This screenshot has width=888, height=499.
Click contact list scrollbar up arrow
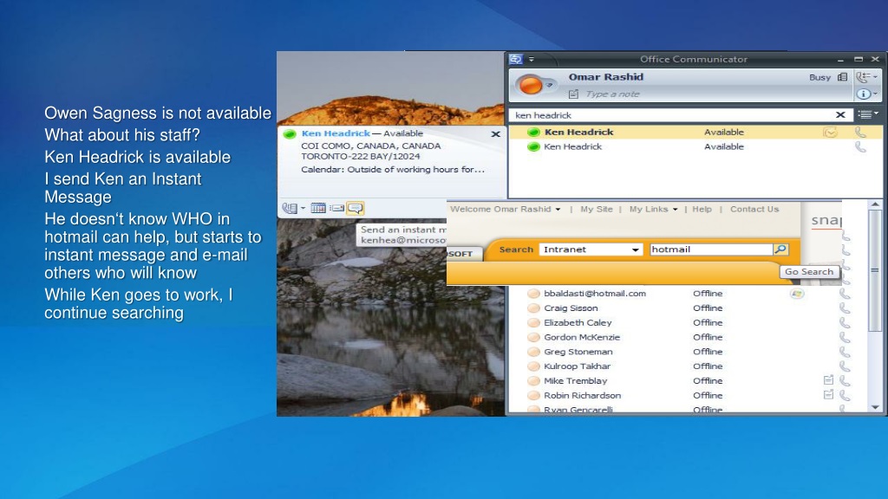[875, 204]
